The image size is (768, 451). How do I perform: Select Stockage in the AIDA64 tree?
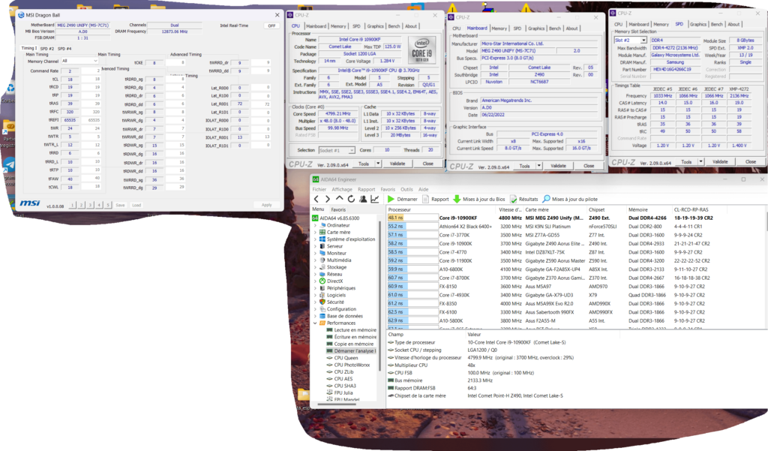click(x=337, y=267)
